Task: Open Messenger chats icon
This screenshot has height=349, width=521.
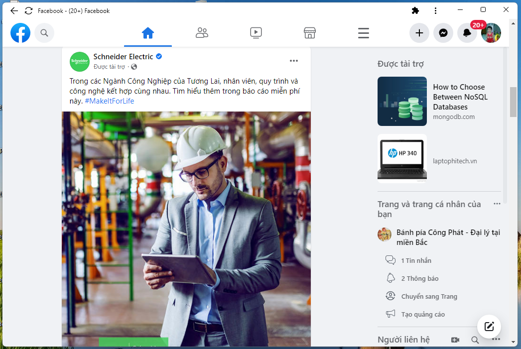Action: point(443,33)
